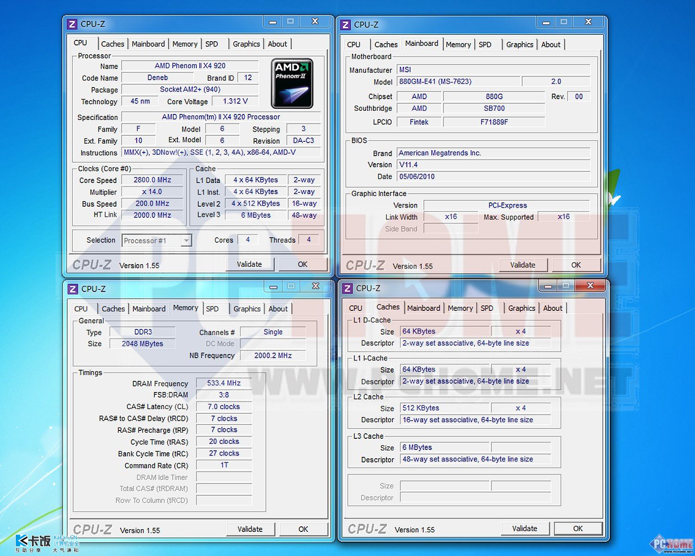Click the CPU-Z logo icon in Mainboard window title bar
Viewport: 695px width, 556px height.
click(x=346, y=25)
